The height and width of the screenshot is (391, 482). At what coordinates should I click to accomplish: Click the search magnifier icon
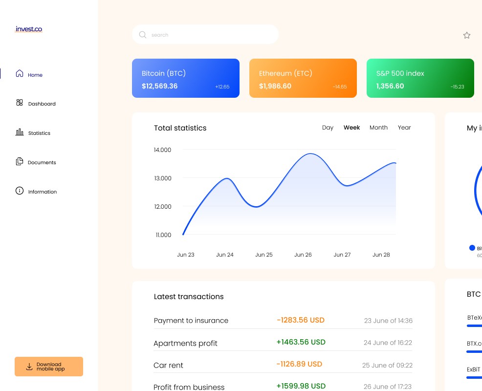click(143, 35)
